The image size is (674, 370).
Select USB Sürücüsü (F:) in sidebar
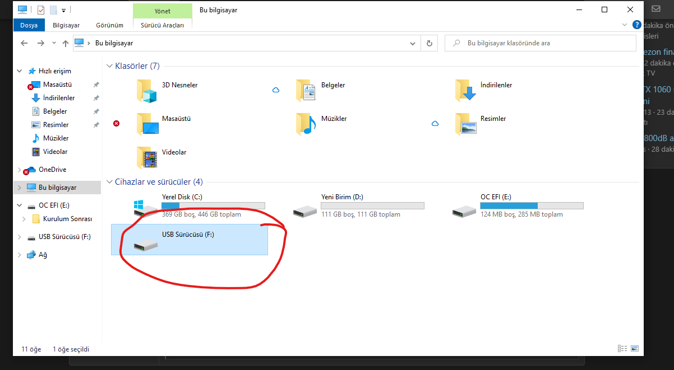tap(64, 237)
